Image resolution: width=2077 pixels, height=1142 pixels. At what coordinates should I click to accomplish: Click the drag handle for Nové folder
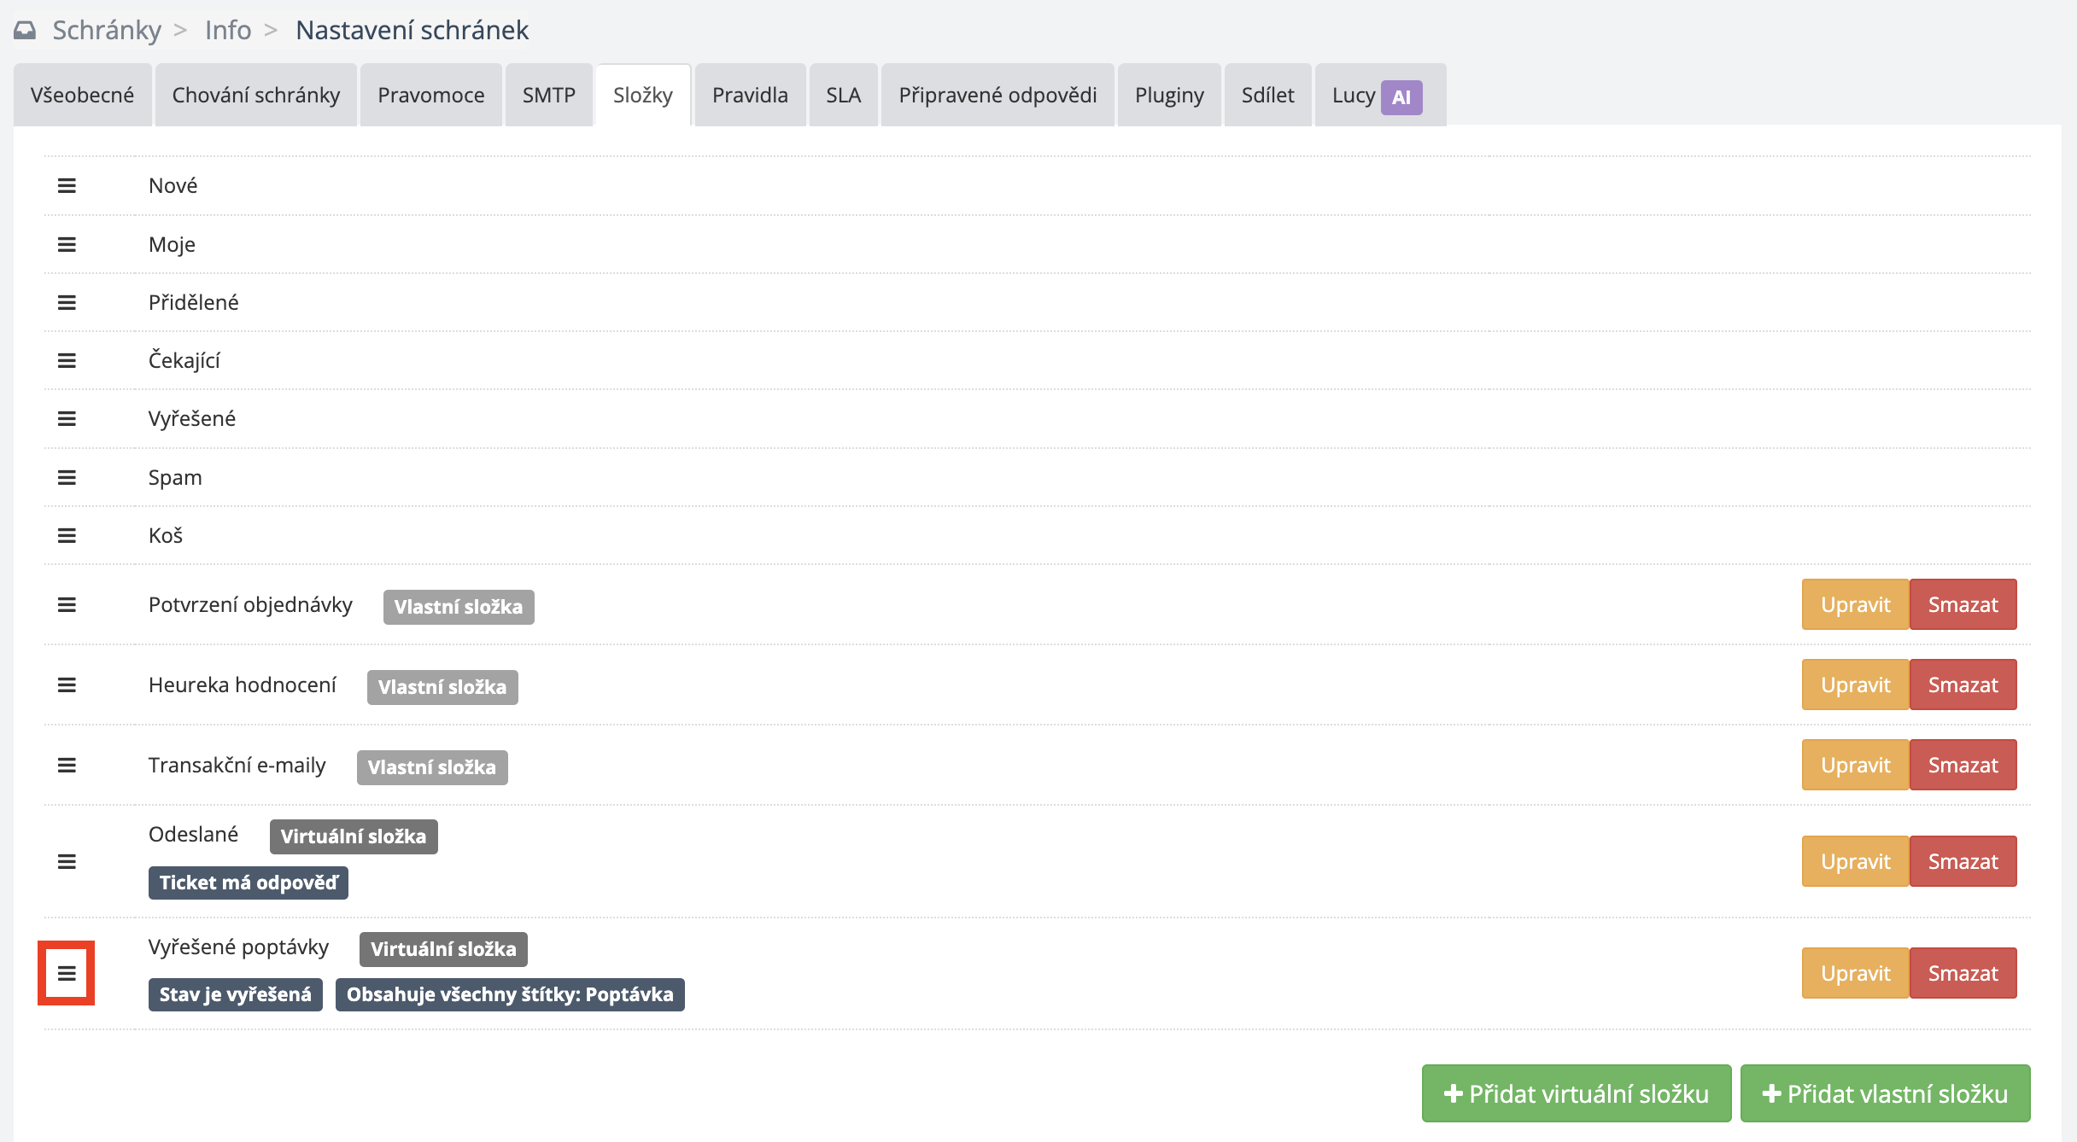point(67,185)
